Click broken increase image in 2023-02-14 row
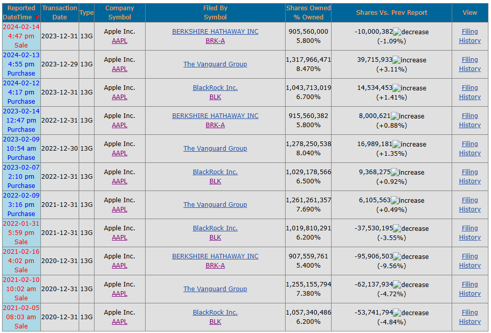 pyautogui.click(x=395, y=116)
